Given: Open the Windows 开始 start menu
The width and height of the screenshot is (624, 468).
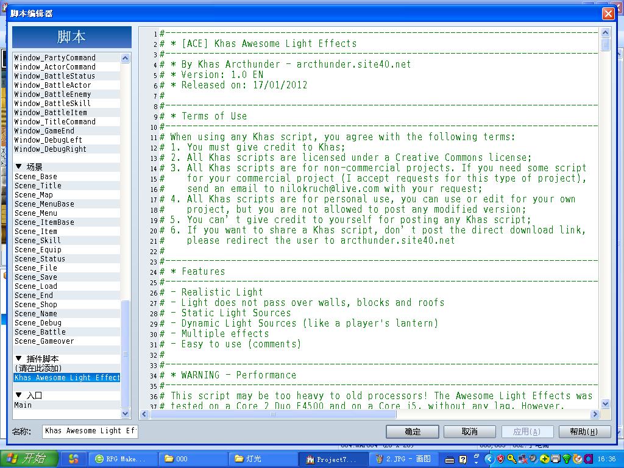Looking at the screenshot, I should (x=29, y=459).
